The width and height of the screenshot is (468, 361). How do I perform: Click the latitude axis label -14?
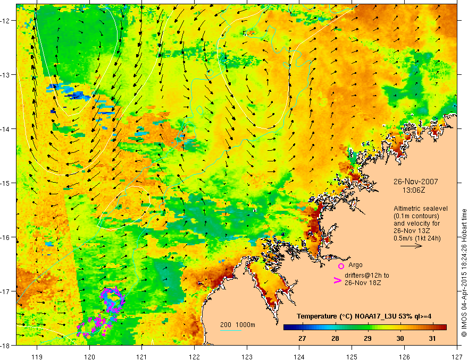[5, 129]
